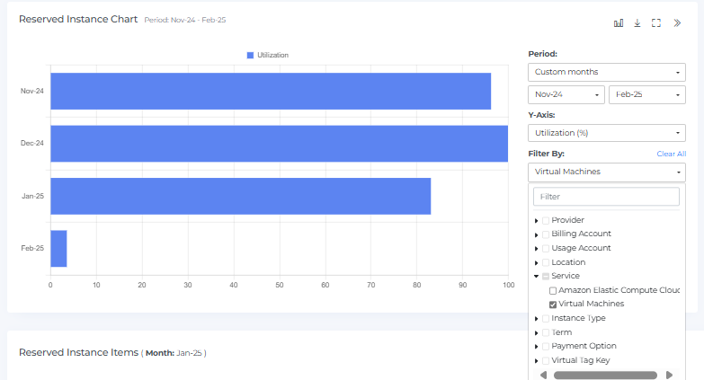Screen dimensions: 704x380
Task: Check the Amazon Elastic Compute Cloud checkbox
Action: 553,290
